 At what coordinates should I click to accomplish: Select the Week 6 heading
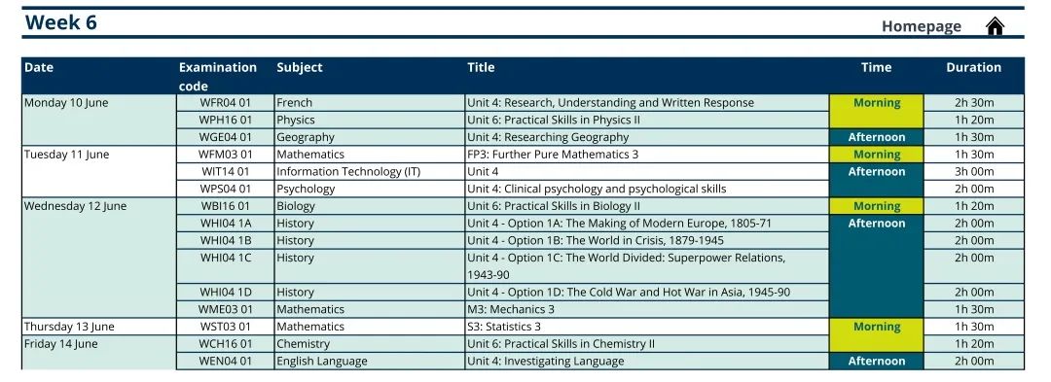[x=61, y=22]
